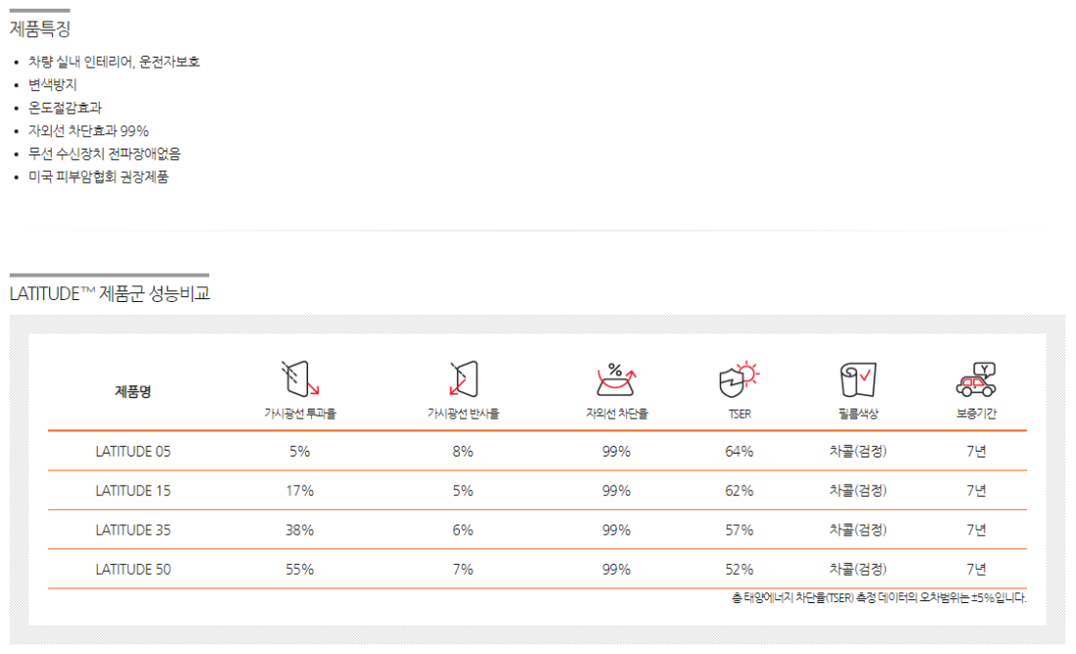Click the TSER shield and sun icon

click(740, 379)
